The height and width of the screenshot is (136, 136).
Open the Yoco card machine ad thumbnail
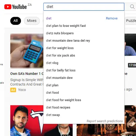tap(27, 51)
